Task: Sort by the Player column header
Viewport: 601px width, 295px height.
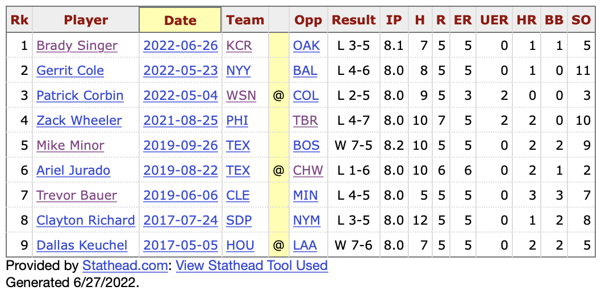Action: point(86,20)
